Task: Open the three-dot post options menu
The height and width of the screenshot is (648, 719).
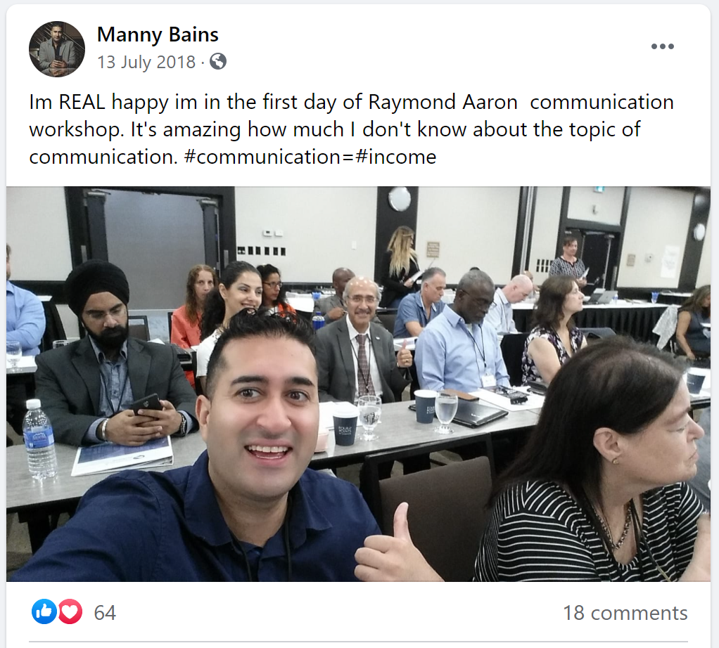Action: pos(663,46)
